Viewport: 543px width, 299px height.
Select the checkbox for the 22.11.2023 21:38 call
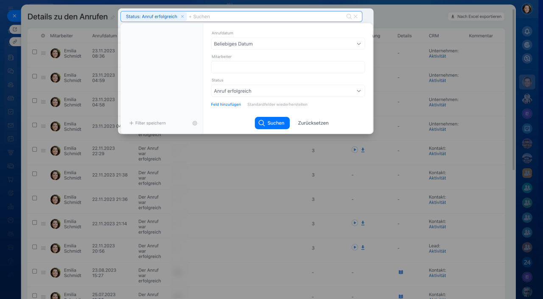point(35,174)
